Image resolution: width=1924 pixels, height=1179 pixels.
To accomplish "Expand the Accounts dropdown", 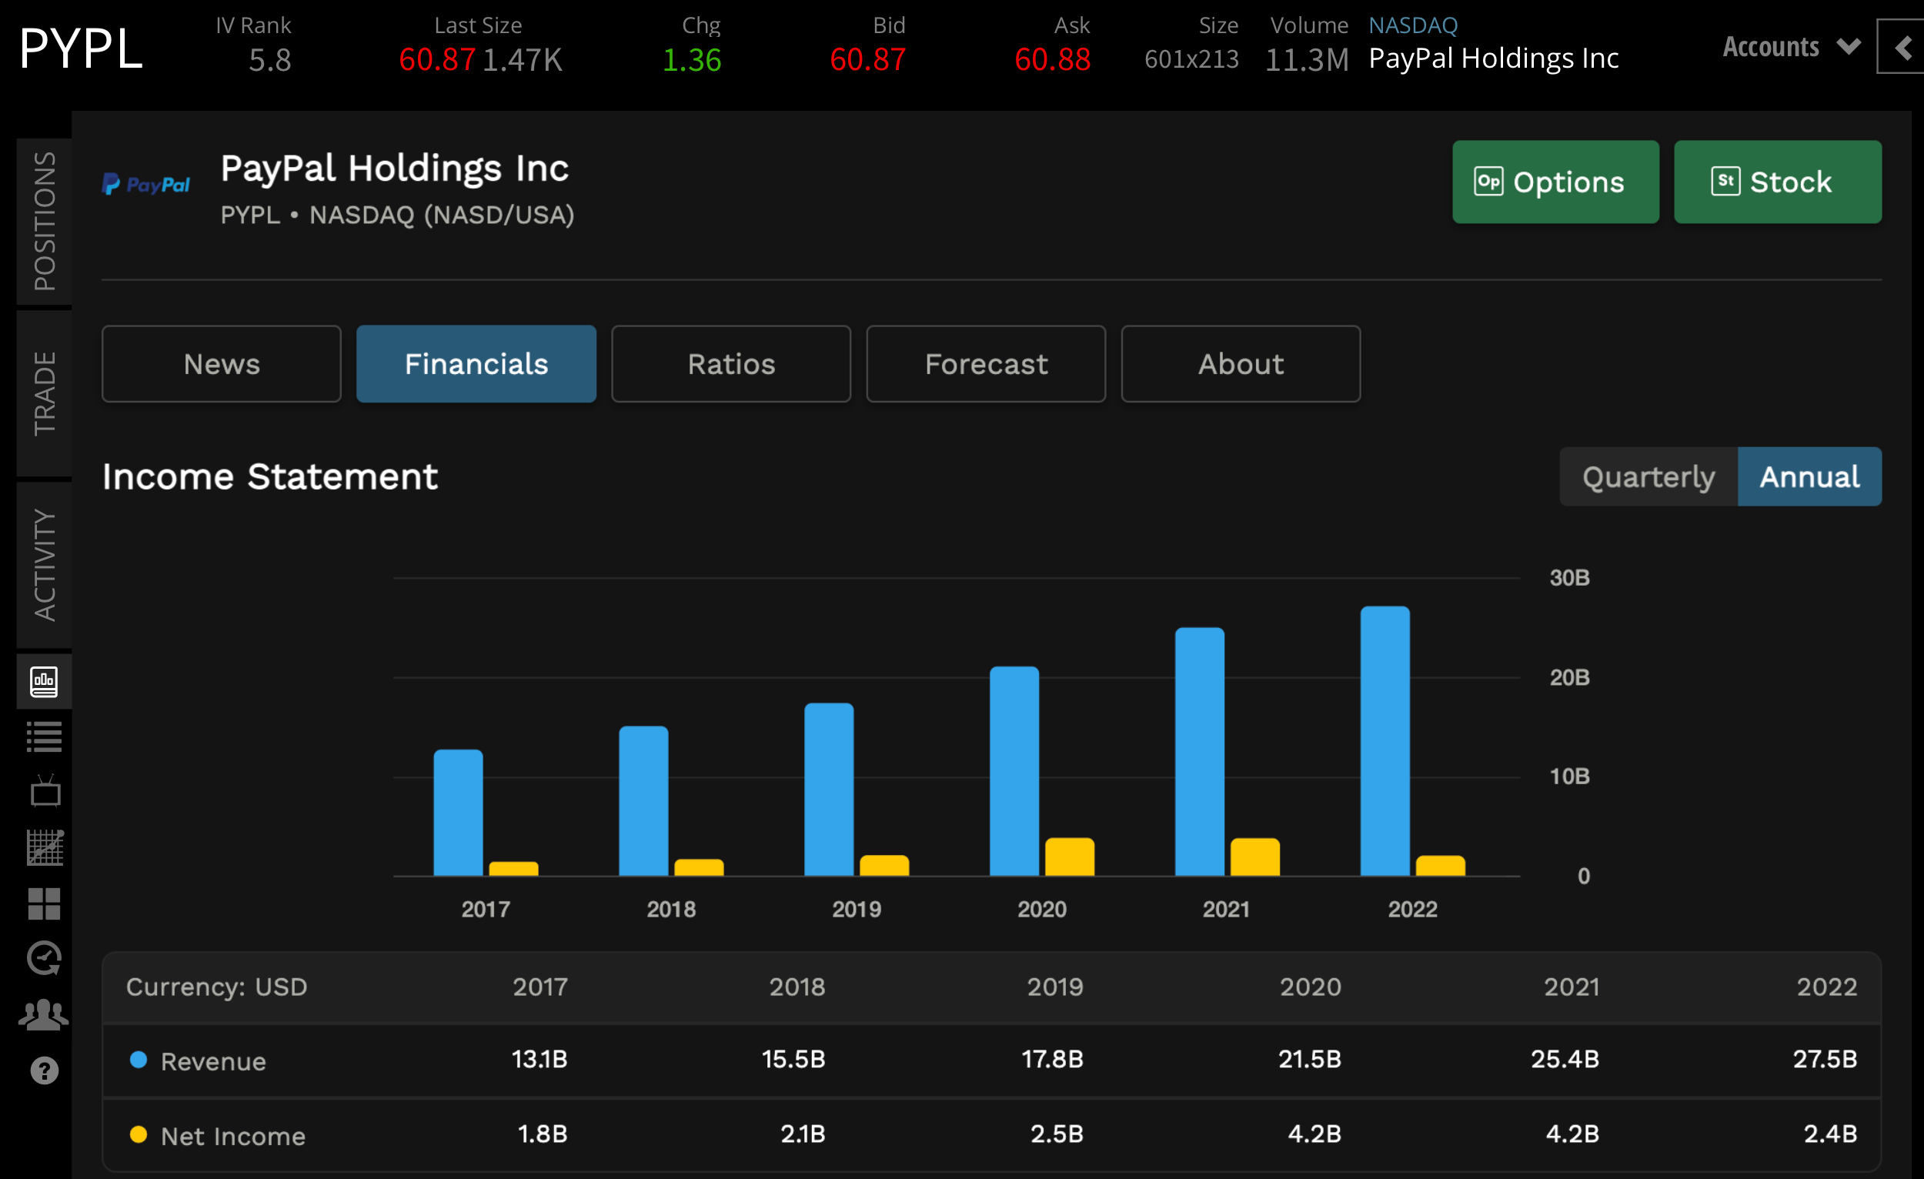I will click(x=1788, y=47).
